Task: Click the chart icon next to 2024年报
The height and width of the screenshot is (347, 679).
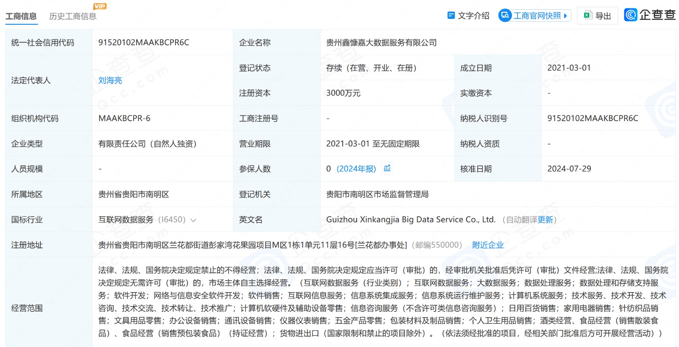Action: pyautogui.click(x=387, y=168)
